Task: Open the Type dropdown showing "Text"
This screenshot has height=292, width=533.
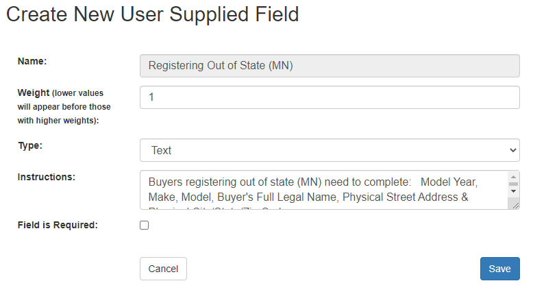Action: tap(329, 150)
